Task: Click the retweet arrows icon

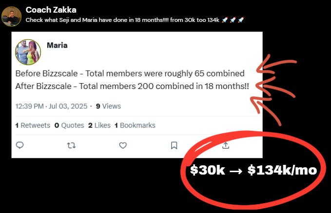Action: pos(71,145)
